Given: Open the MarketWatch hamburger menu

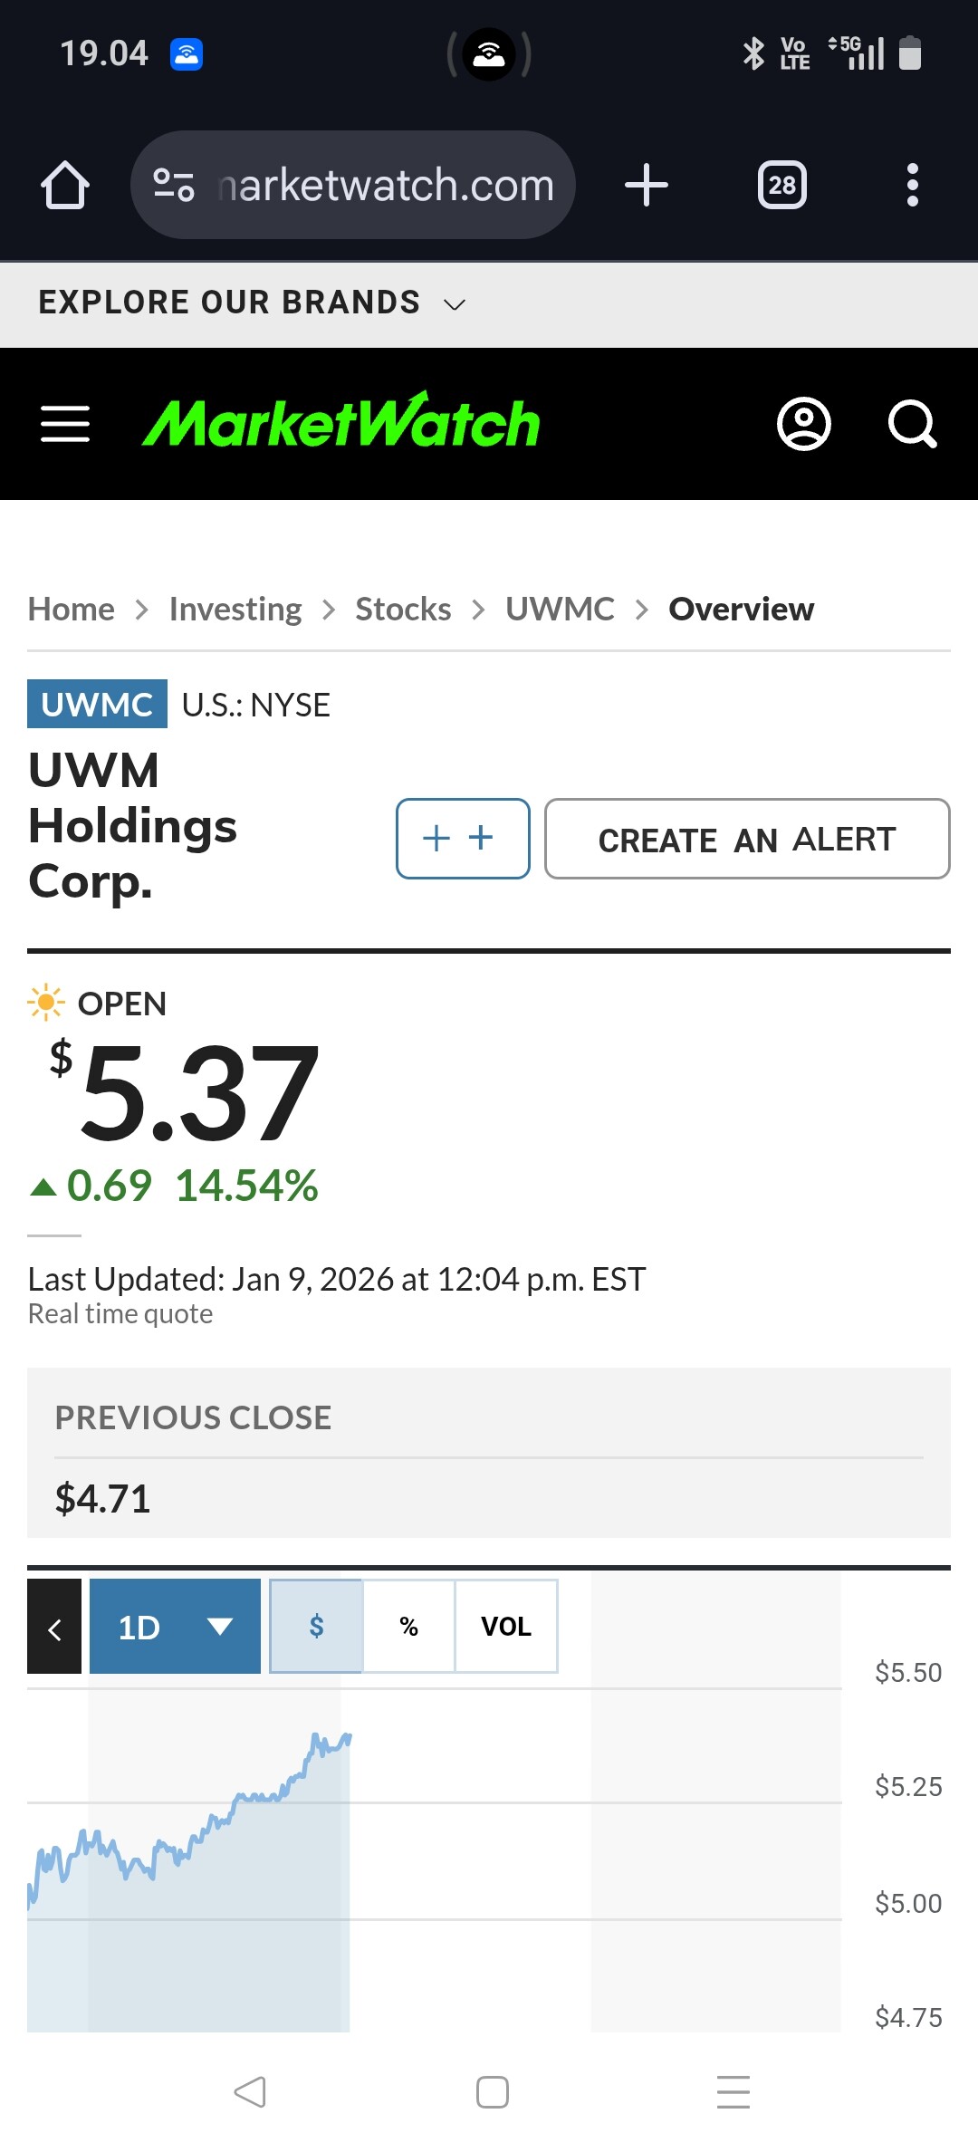Looking at the screenshot, I should [x=65, y=424].
